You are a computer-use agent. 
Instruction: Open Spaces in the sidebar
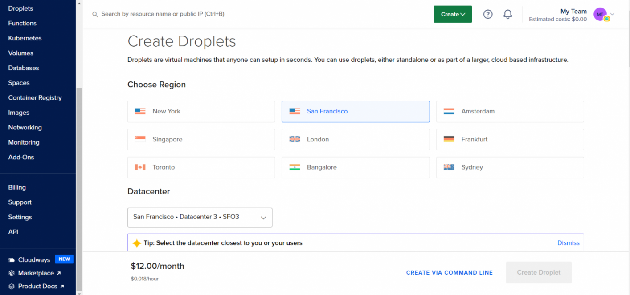(x=19, y=83)
